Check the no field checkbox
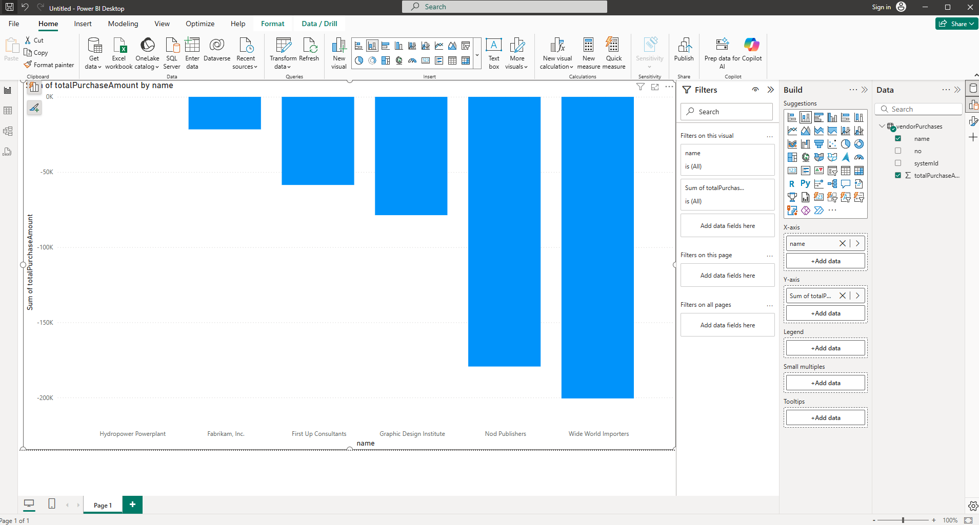979x525 pixels. 898,151
